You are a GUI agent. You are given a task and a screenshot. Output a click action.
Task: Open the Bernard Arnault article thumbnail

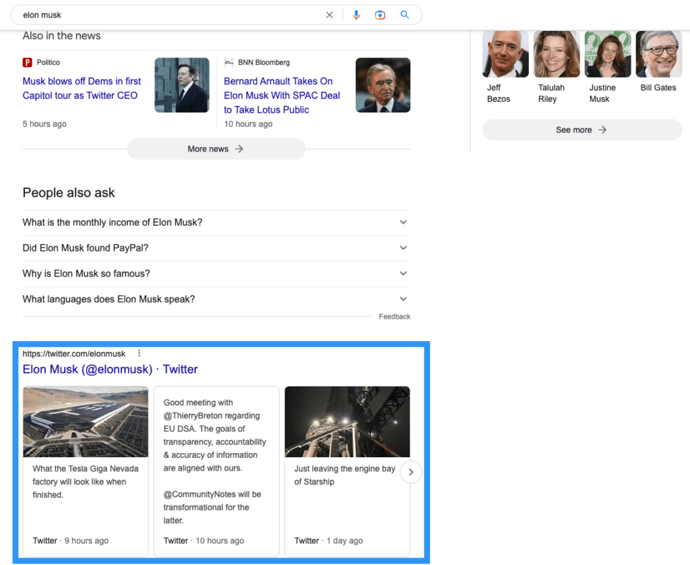383,85
